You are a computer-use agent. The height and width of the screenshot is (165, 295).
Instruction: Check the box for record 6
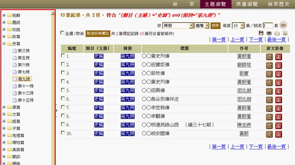pos(63,98)
